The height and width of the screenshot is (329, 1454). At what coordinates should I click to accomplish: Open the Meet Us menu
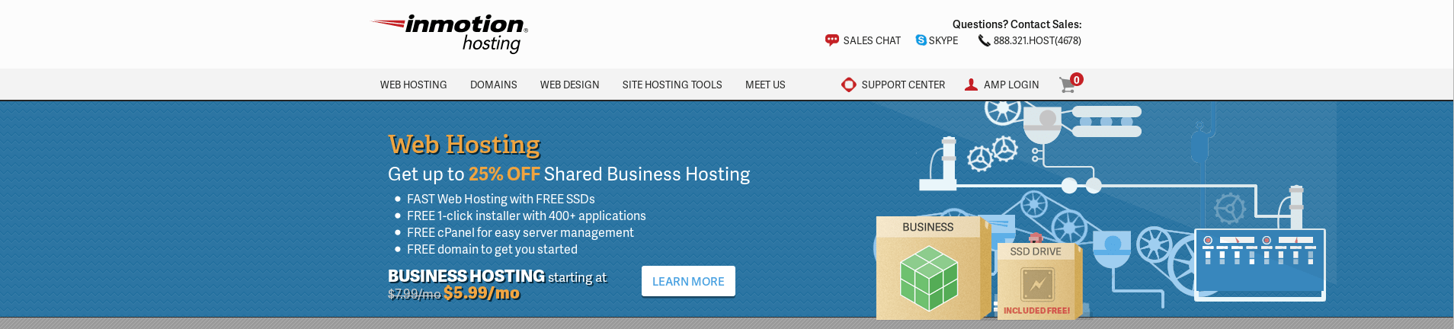pyautogui.click(x=765, y=85)
